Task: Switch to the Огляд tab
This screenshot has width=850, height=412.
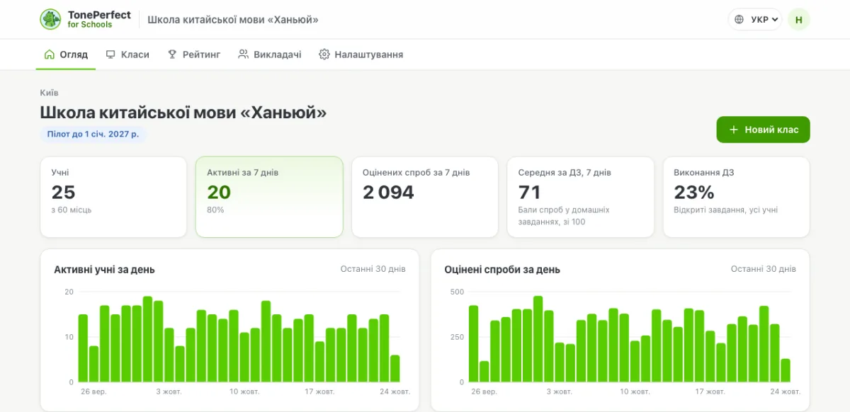Action: [x=66, y=55]
